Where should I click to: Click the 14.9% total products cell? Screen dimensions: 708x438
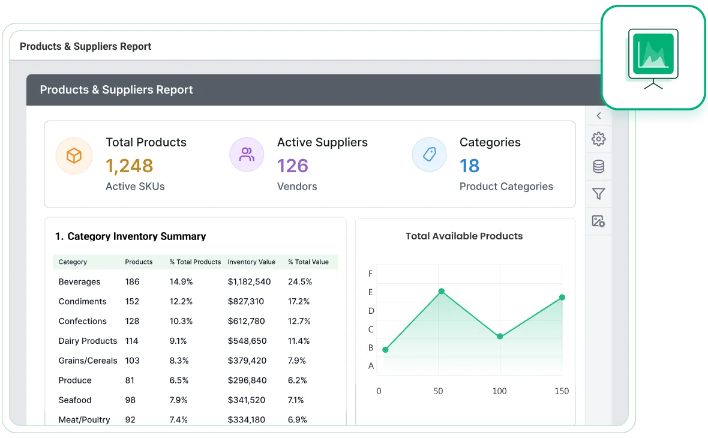tap(181, 282)
